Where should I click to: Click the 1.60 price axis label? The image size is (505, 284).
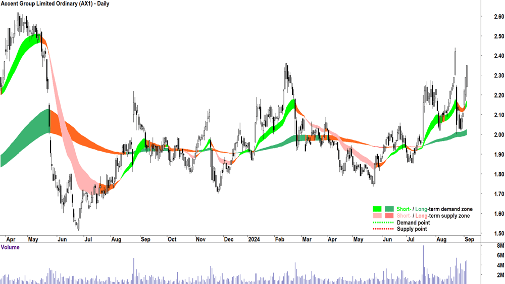click(498, 213)
